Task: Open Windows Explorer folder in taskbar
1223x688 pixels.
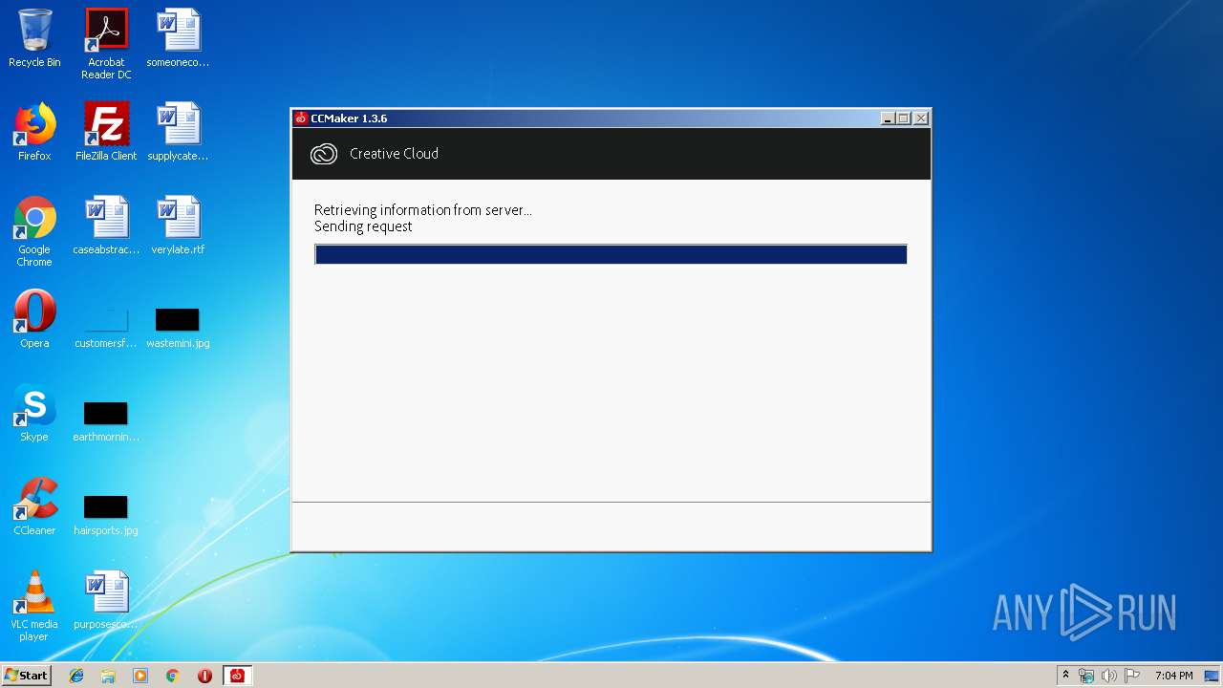Action: point(108,676)
